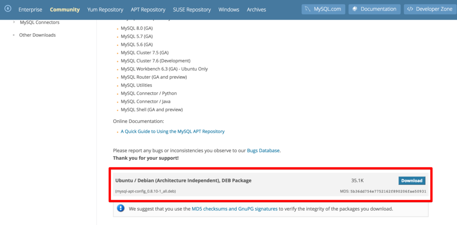Click the MySQL 5.7 (GA) list item
This screenshot has width=457, height=225.
137,37
